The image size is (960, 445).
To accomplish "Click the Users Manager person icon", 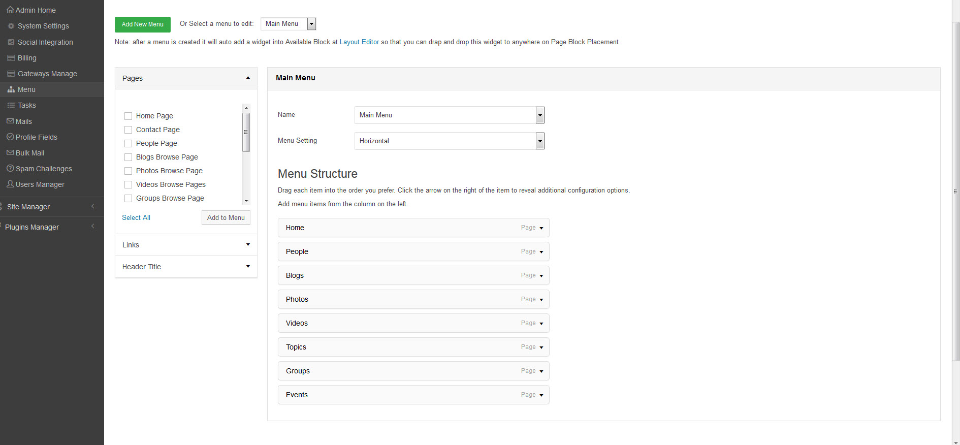I will [10, 184].
